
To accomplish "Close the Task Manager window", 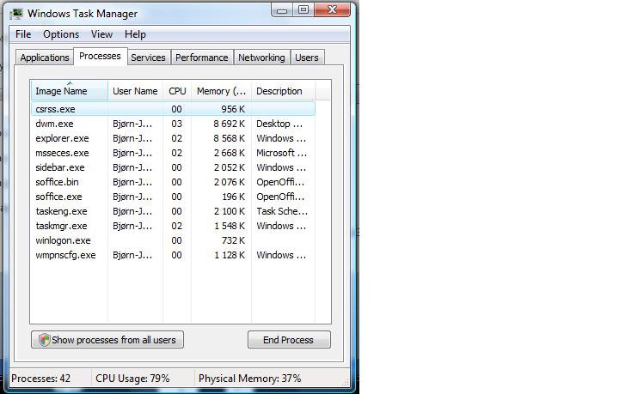I will [x=332, y=10].
